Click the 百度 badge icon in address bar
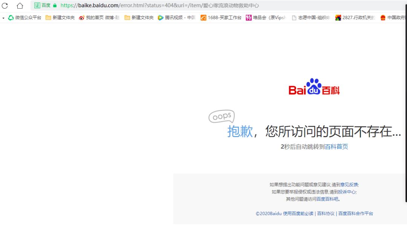 click(x=41, y=5)
